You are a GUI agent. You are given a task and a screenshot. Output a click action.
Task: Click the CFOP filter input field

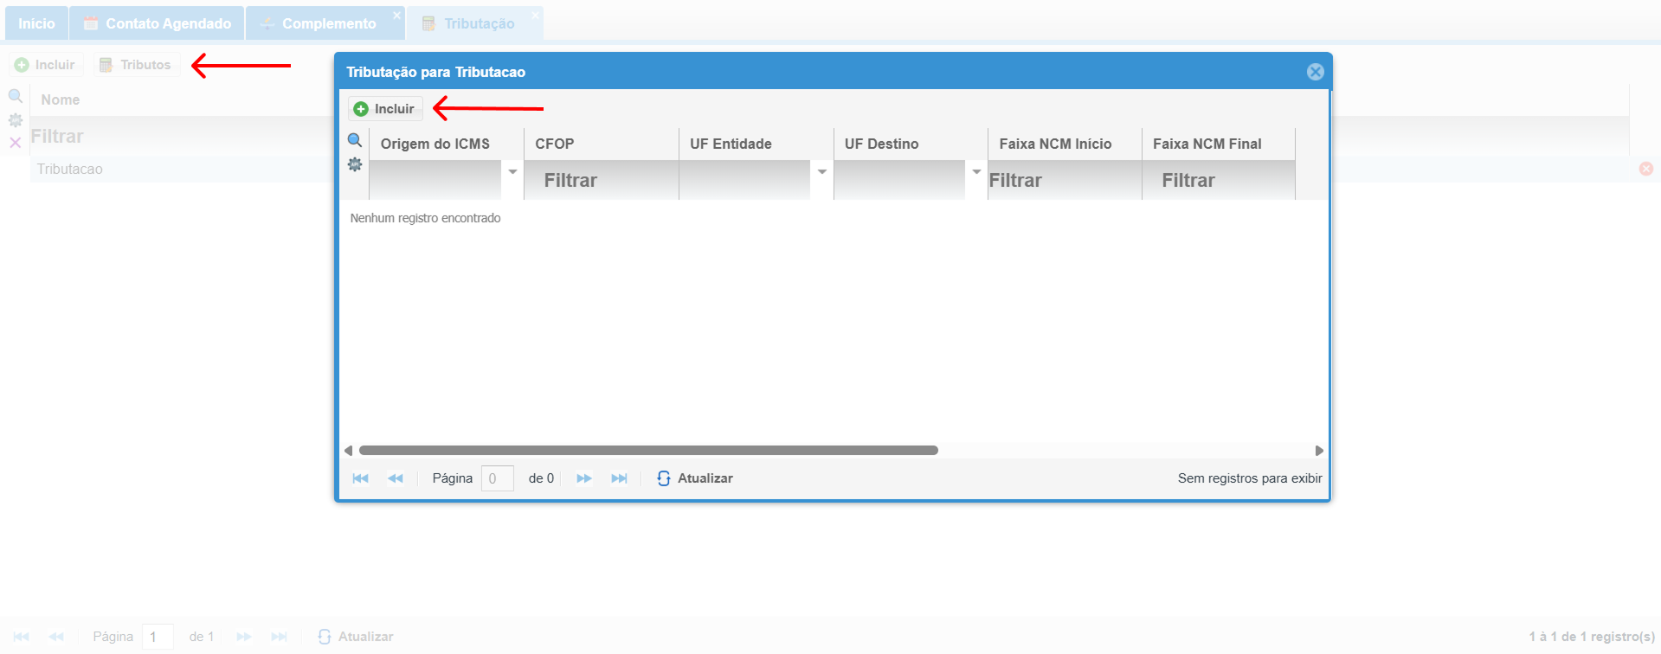601,180
